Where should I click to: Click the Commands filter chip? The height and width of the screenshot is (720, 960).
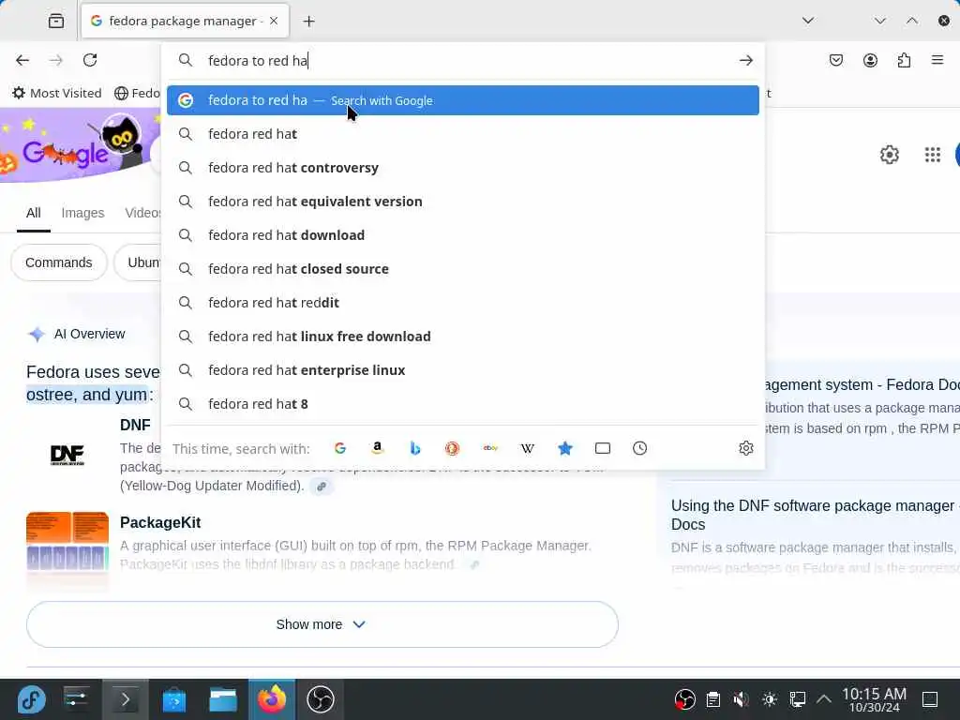coord(59,262)
